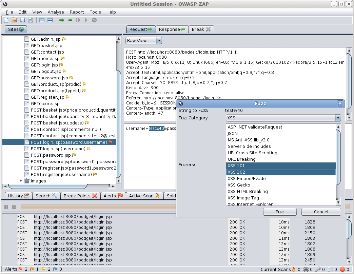Save the session via floppy disk icon
The height and width of the screenshot is (274, 354).
coord(22,20)
